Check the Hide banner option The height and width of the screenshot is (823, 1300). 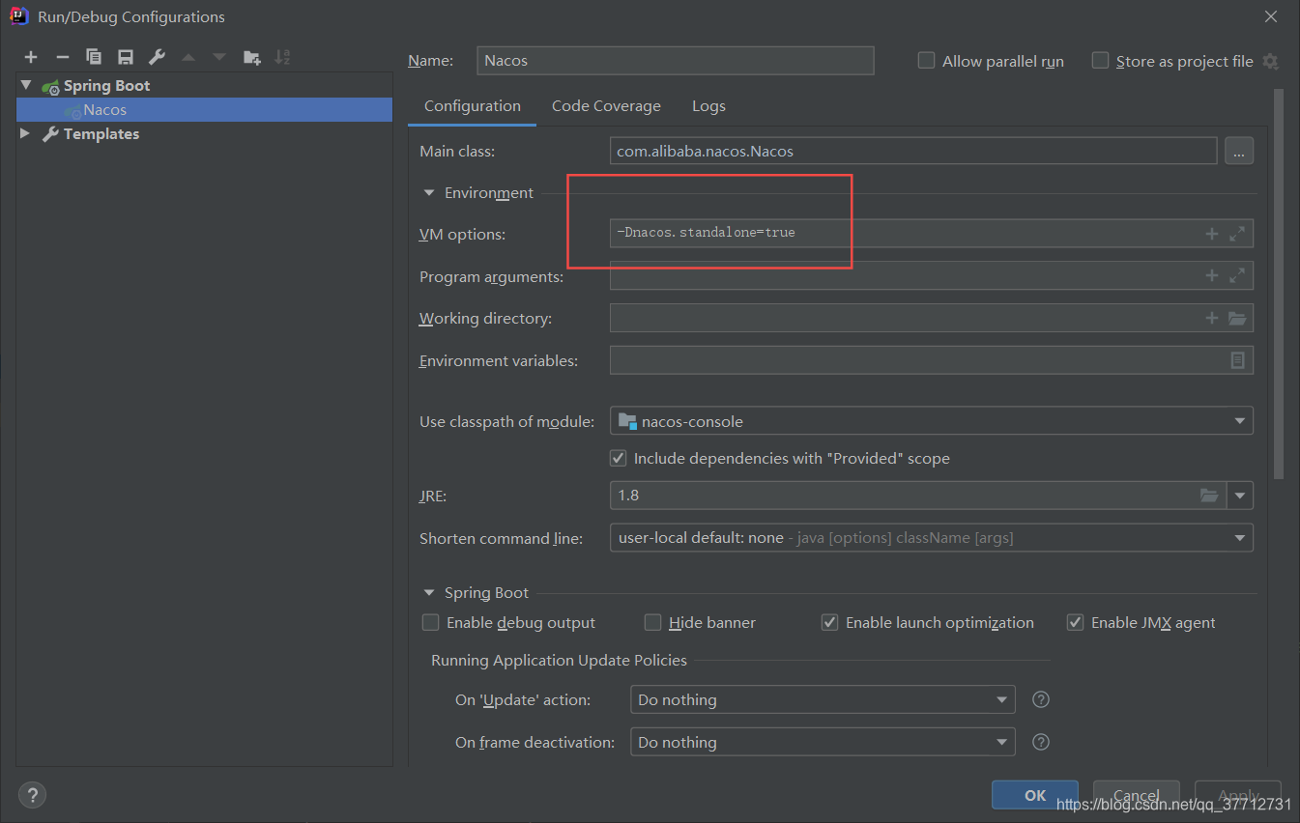coord(653,622)
